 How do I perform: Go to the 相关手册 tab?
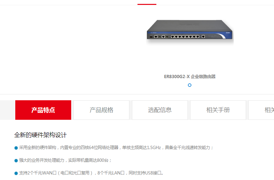(218, 110)
